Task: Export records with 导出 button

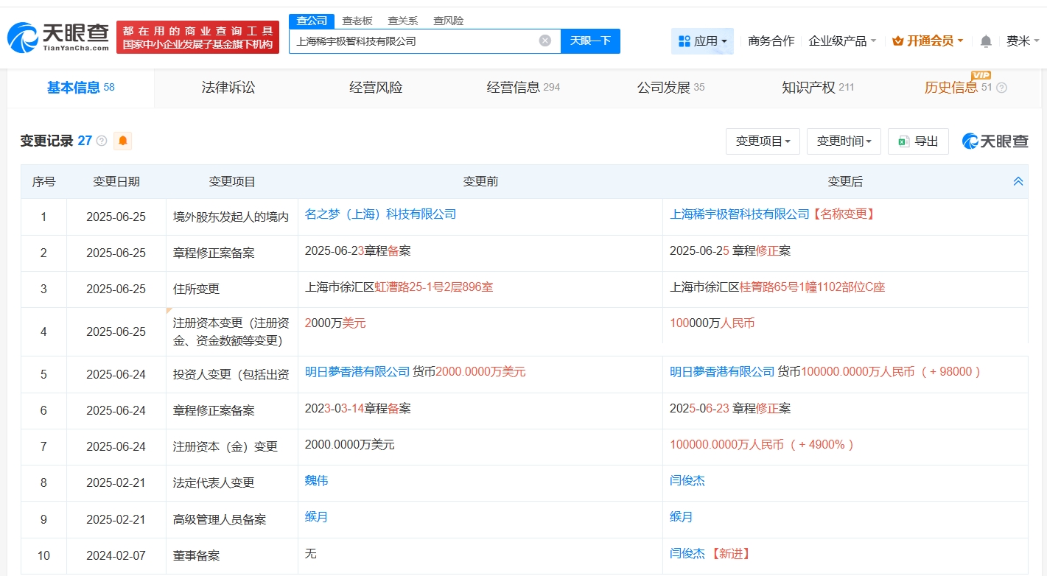Action: [918, 141]
